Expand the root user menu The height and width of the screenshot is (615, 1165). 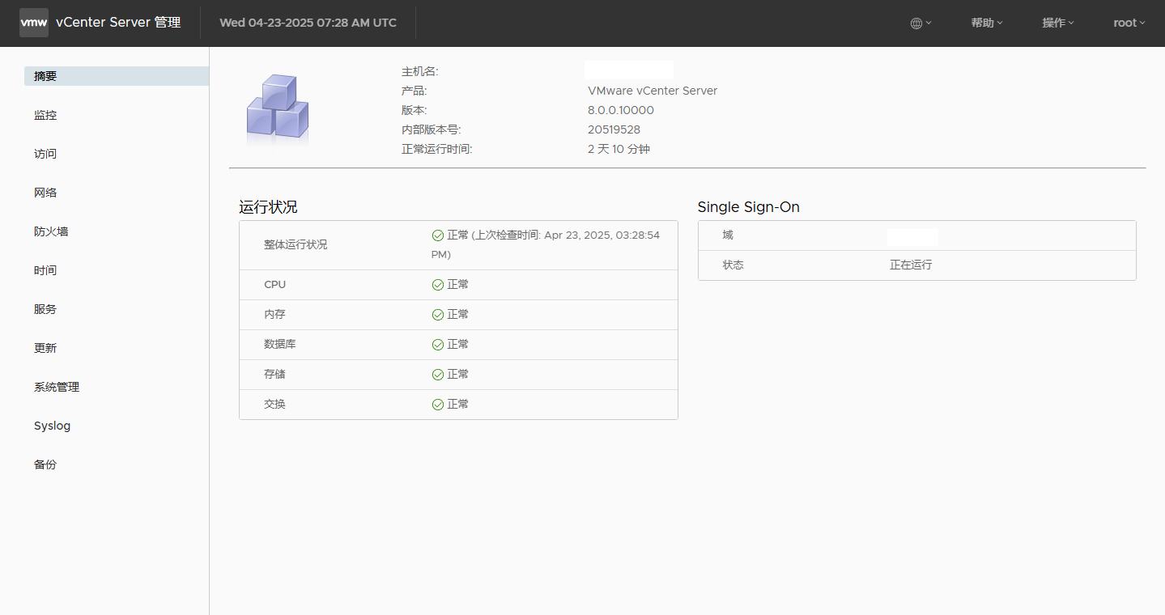click(x=1129, y=23)
